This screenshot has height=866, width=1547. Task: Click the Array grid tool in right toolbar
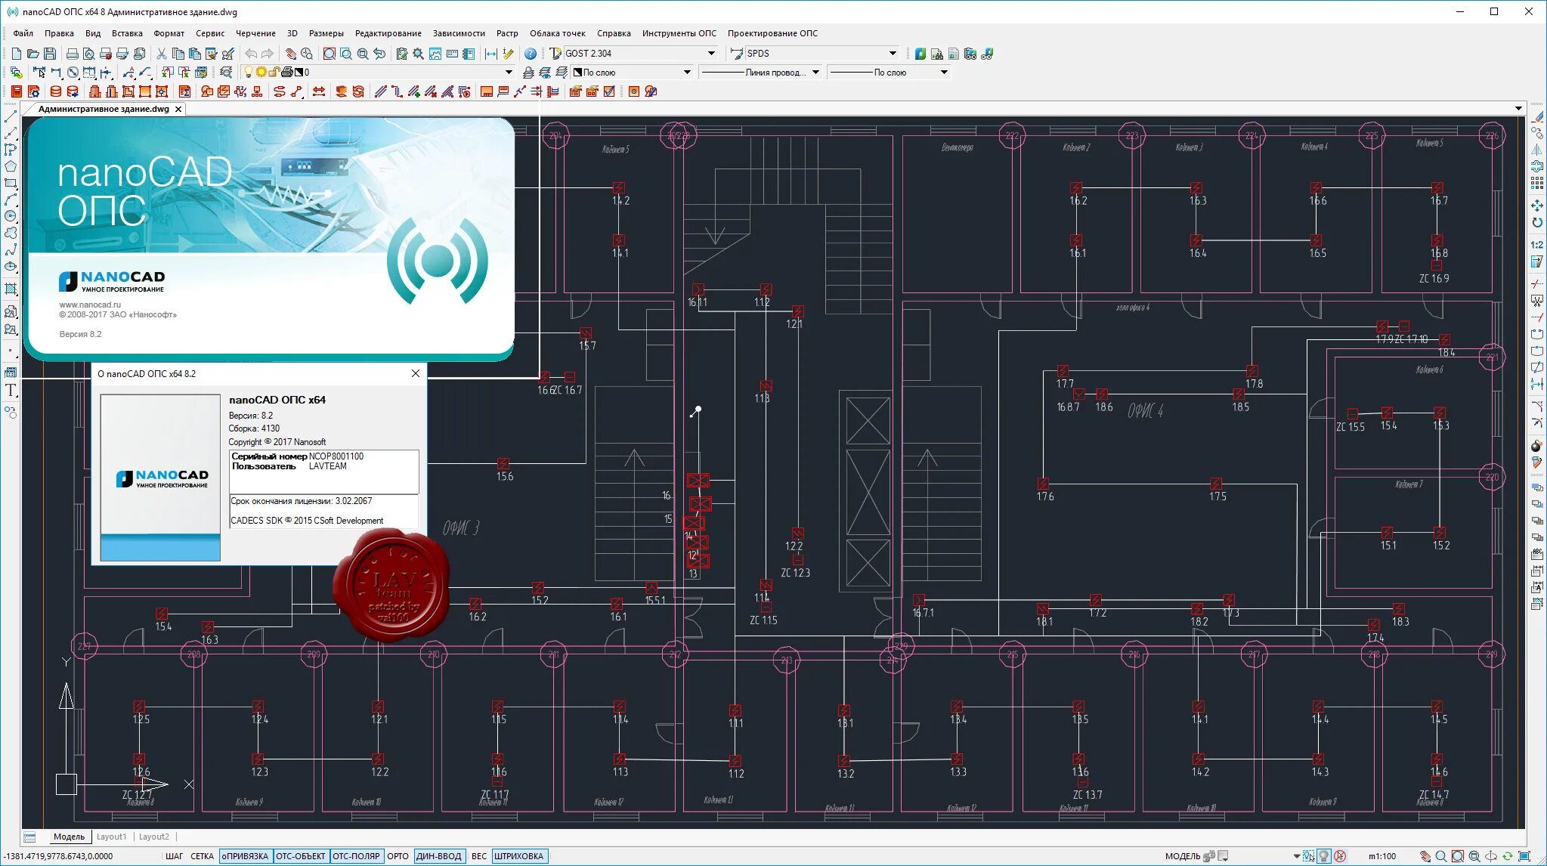coord(1537,184)
